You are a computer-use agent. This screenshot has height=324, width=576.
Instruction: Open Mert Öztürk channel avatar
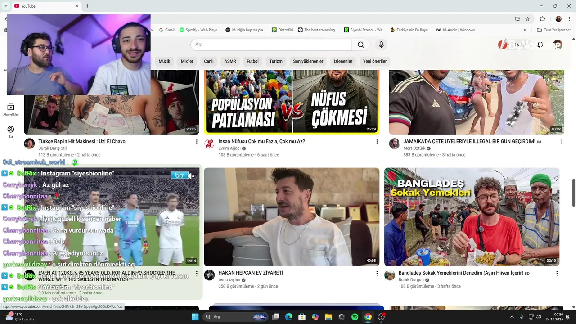(x=394, y=144)
